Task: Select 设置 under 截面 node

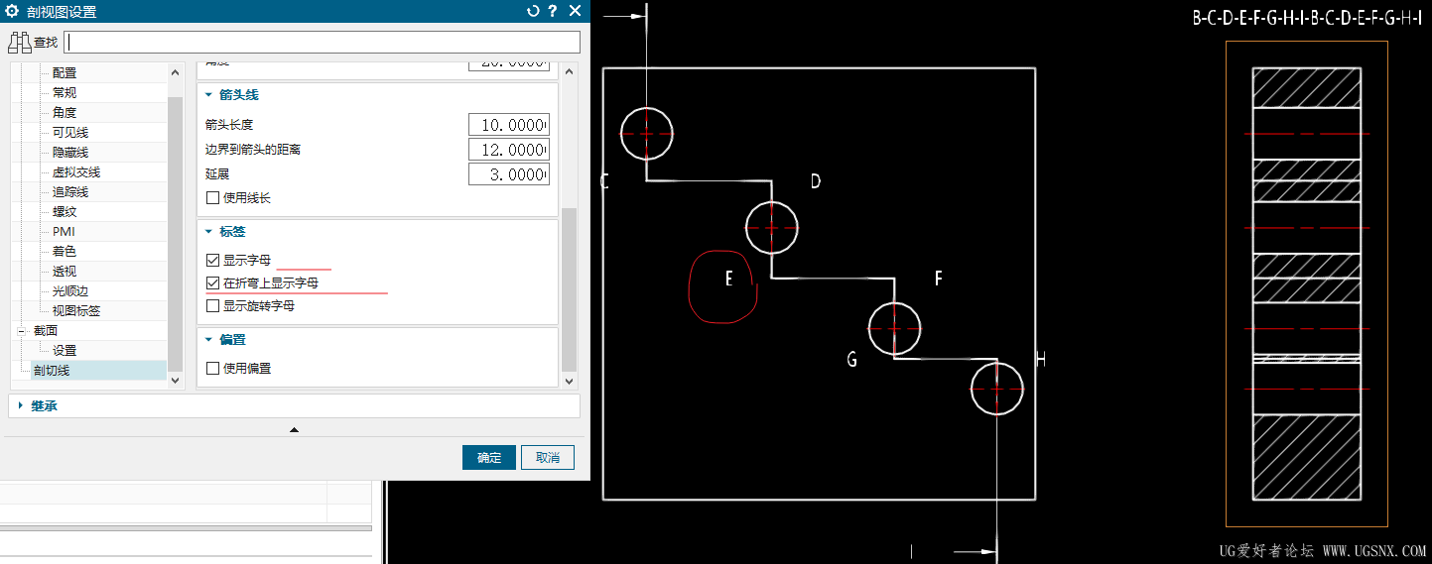Action: pos(65,350)
